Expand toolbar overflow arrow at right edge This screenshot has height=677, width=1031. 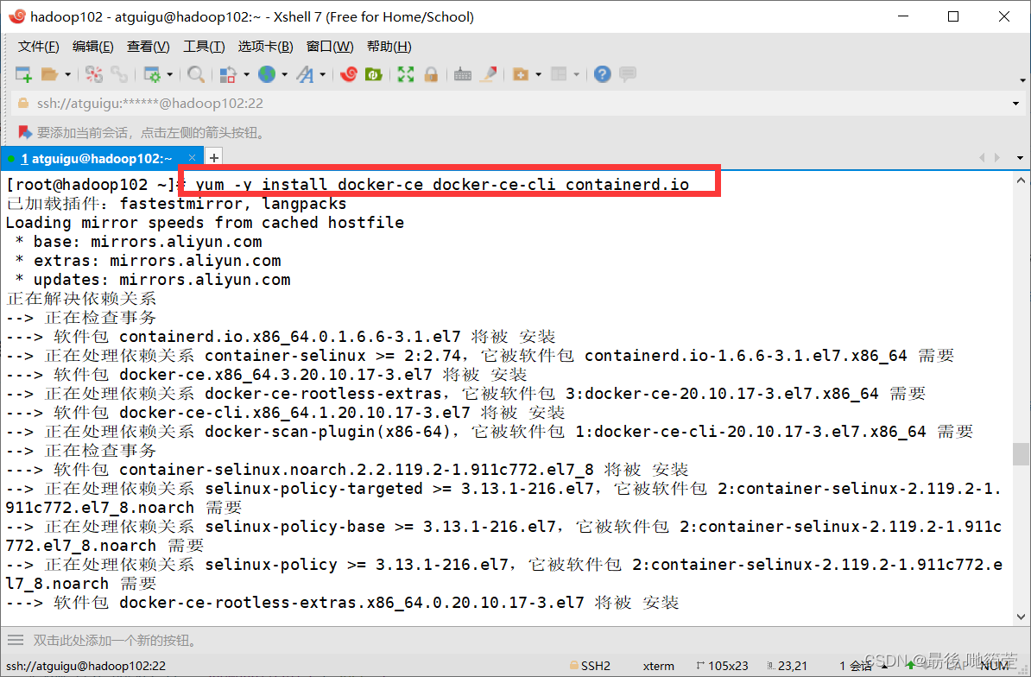(x=1022, y=80)
